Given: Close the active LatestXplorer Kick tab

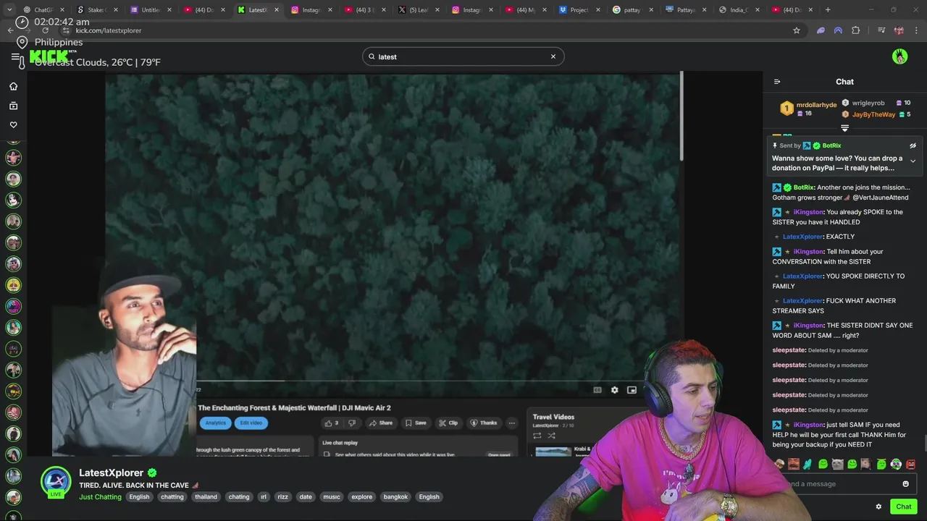Looking at the screenshot, I should (x=277, y=10).
